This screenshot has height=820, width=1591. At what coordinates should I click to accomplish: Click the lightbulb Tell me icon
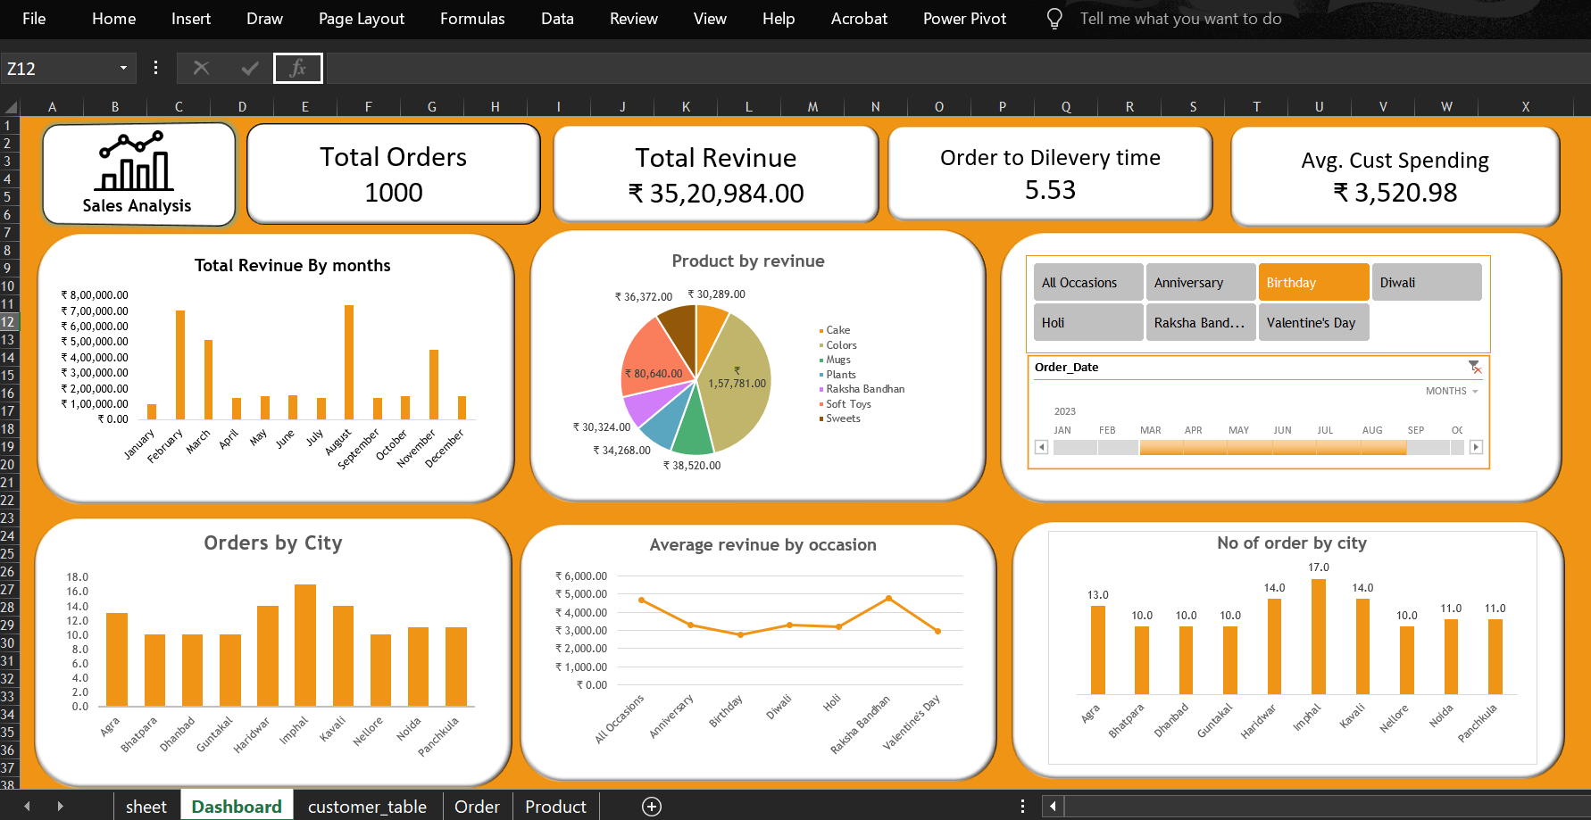1054,19
